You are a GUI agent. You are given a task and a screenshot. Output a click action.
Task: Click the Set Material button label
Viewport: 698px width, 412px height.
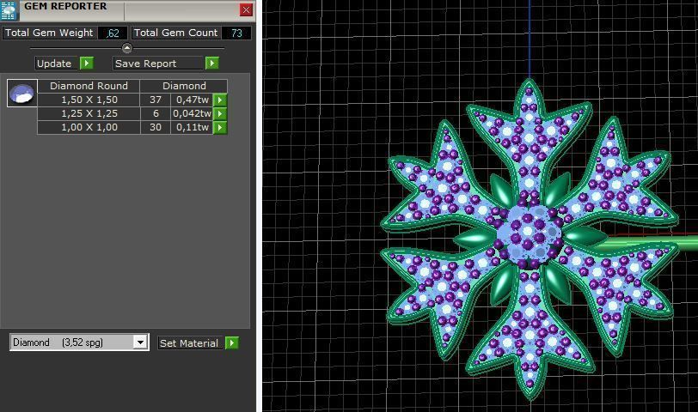click(189, 343)
